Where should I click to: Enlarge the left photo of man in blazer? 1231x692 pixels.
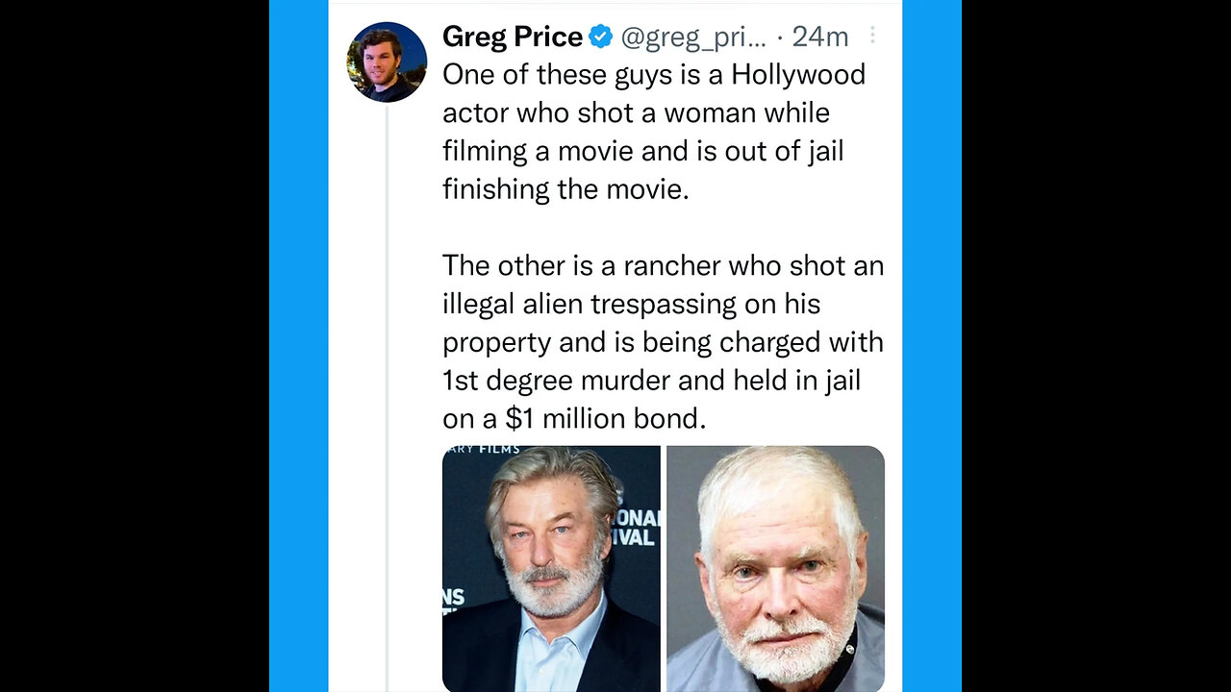coord(551,569)
